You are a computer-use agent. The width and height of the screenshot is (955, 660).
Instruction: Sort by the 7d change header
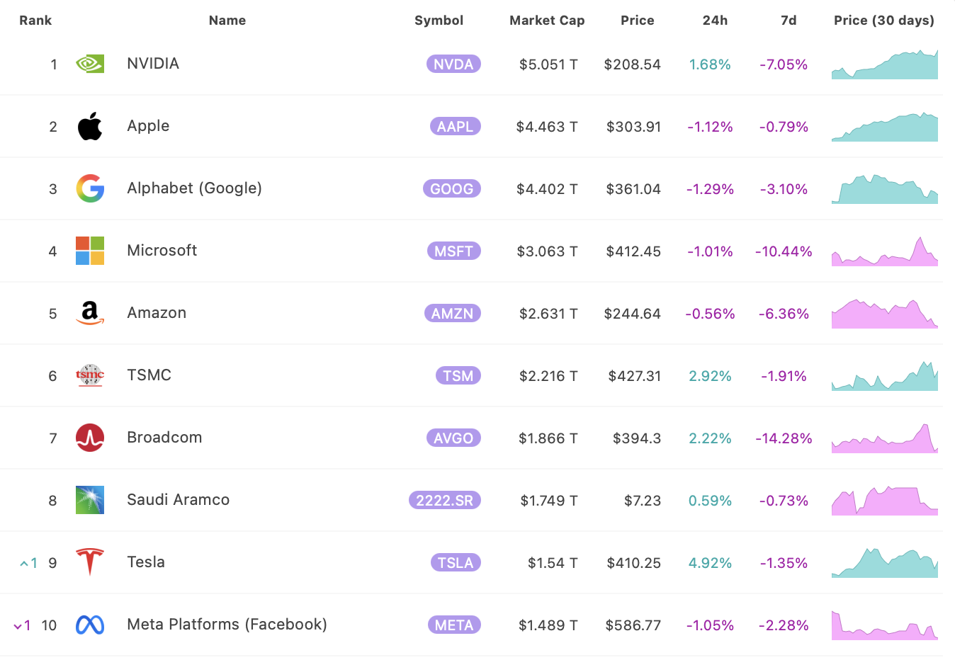tap(789, 21)
